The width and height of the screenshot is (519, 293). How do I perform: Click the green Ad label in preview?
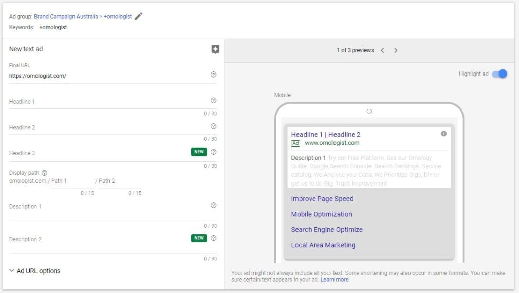pyautogui.click(x=295, y=143)
